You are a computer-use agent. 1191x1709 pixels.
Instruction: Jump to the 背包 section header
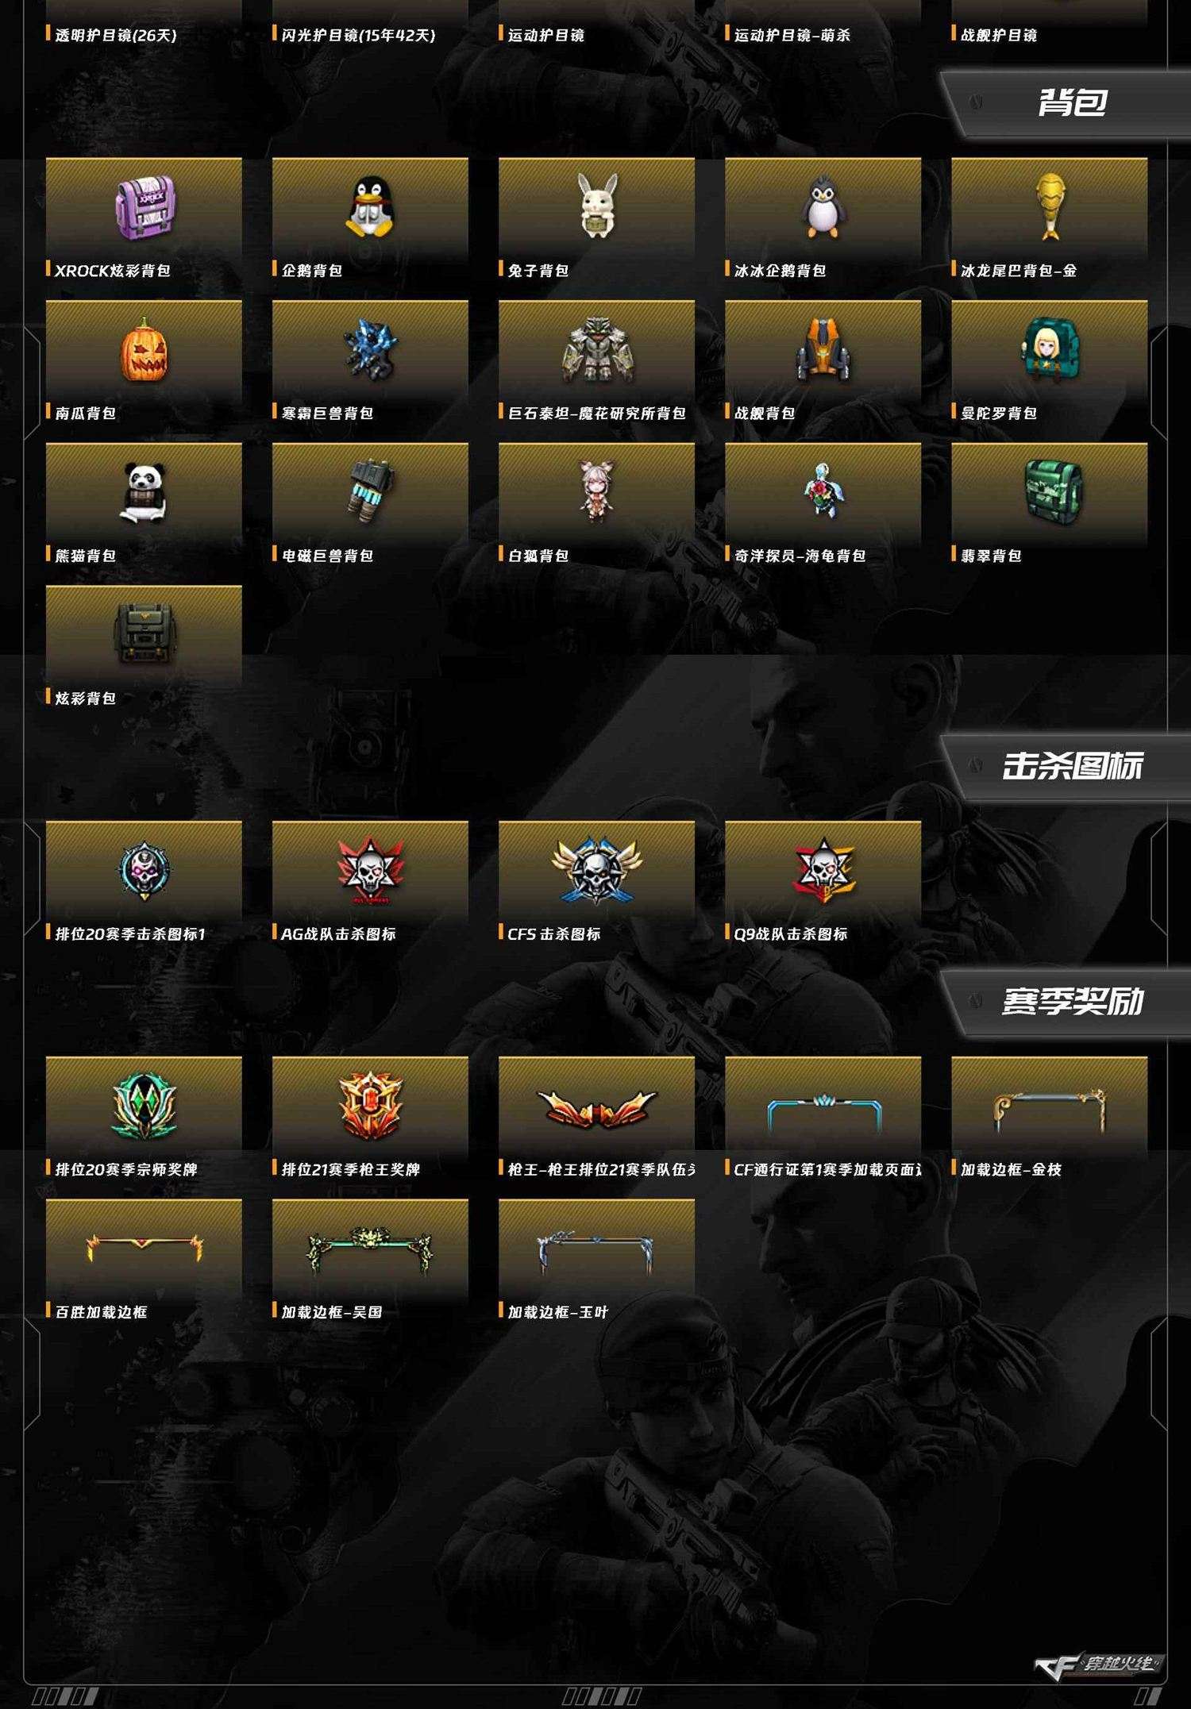coord(1072,102)
